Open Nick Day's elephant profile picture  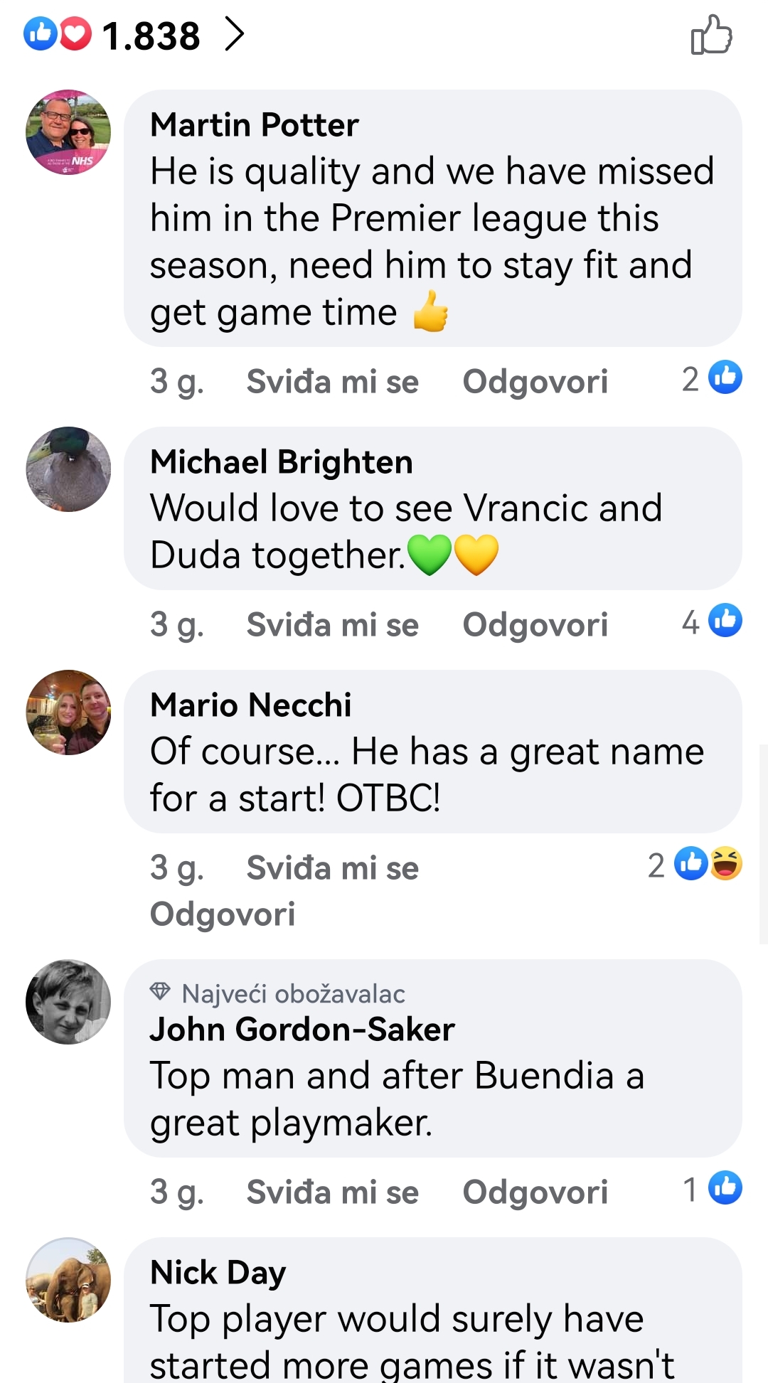coord(68,1280)
